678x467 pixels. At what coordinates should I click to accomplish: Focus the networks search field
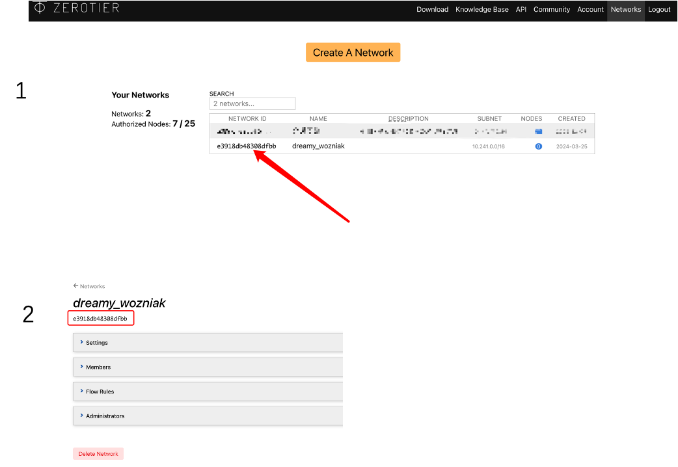(252, 103)
